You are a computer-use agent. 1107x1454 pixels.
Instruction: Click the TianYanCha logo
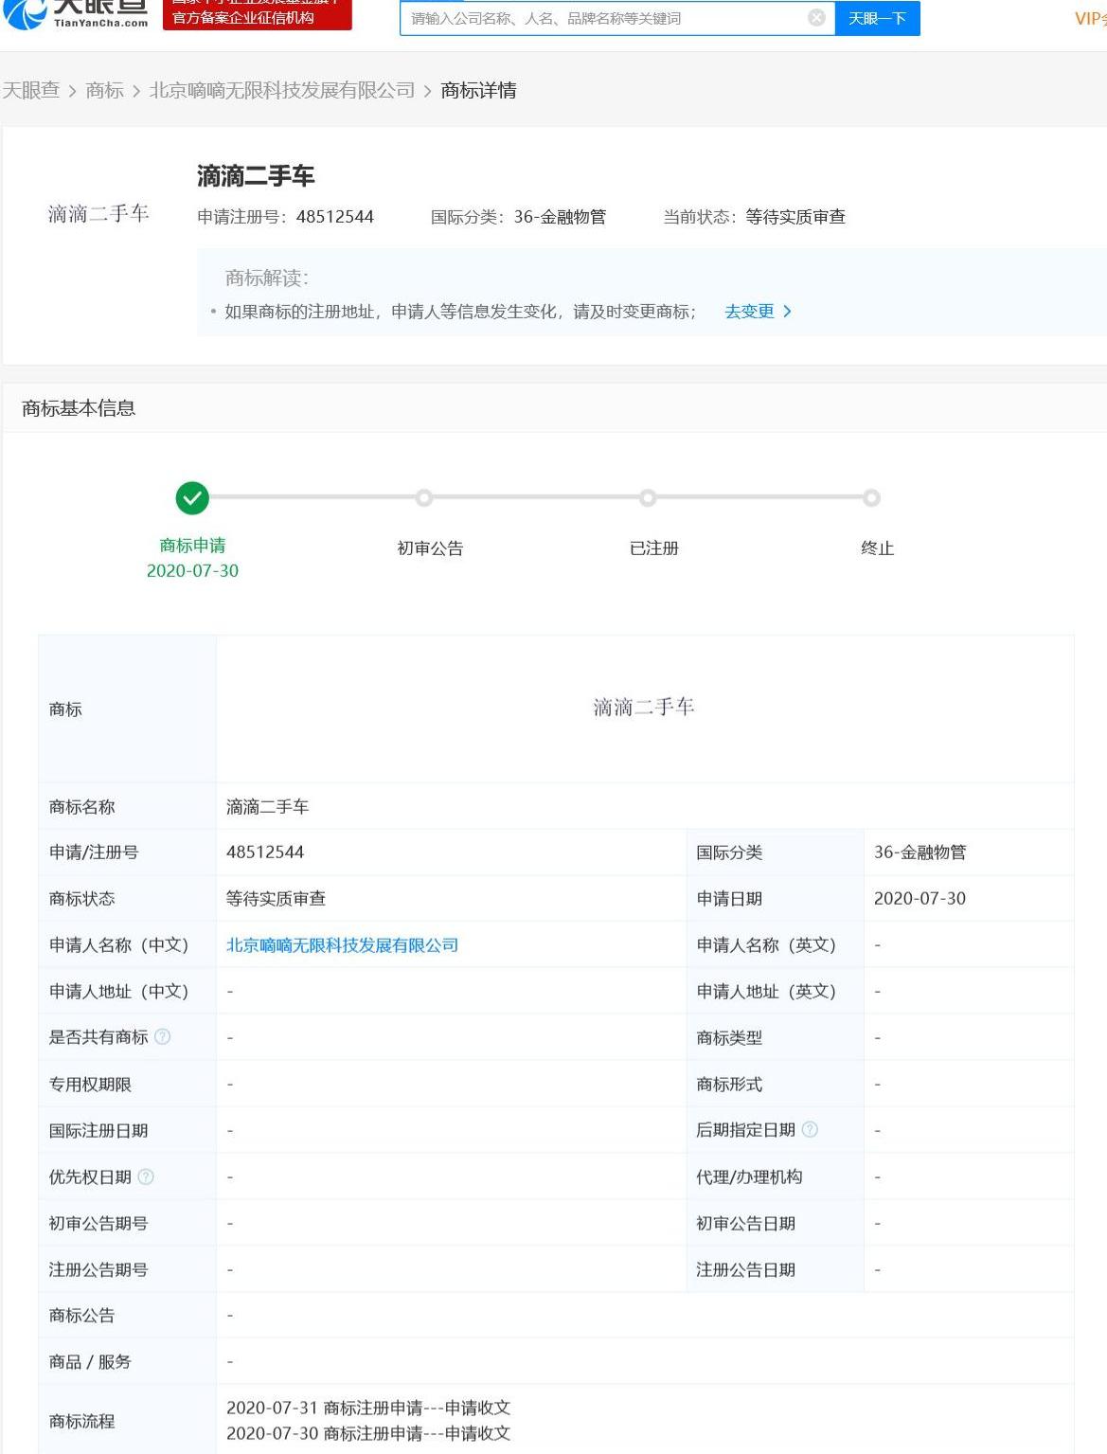(76, 13)
